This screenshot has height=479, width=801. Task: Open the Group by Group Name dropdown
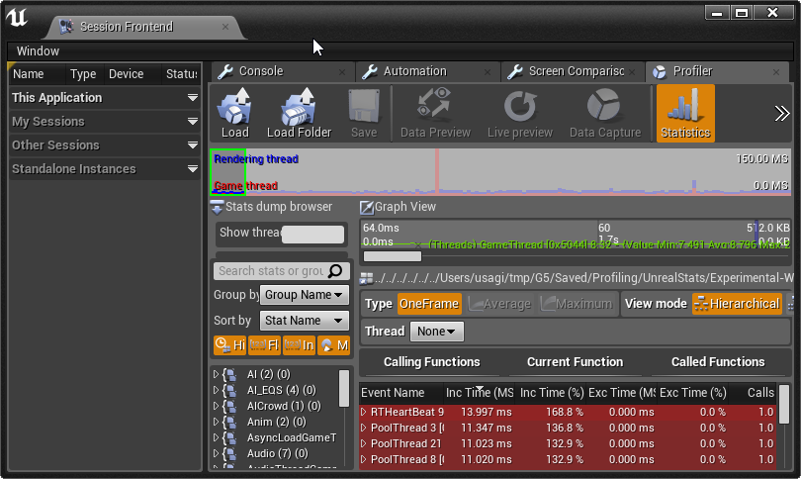(x=305, y=295)
